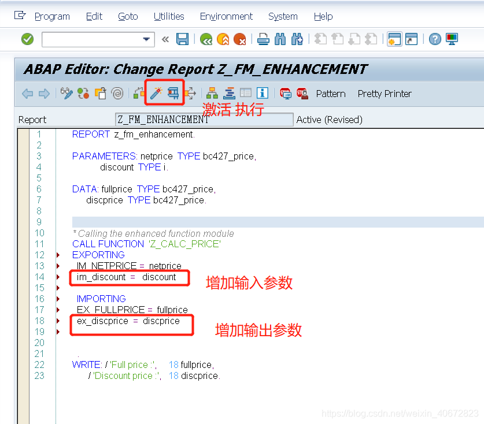
Task: Click the 'REPORT z_fm_enhancement.' code line
Action: point(134,135)
